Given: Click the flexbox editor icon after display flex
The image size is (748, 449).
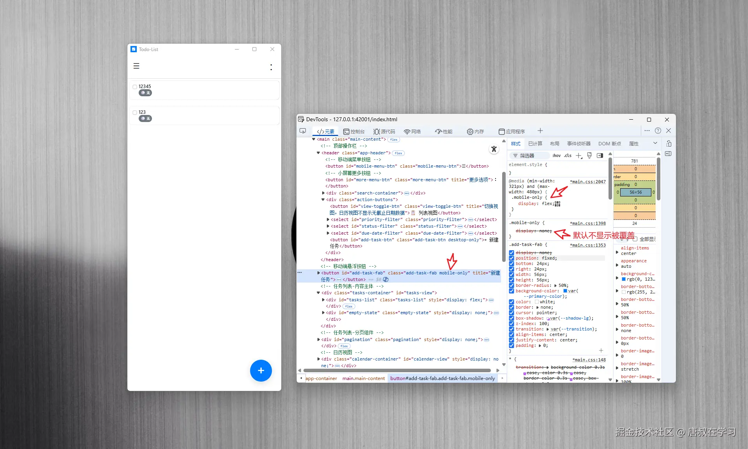Looking at the screenshot, I should 557,204.
